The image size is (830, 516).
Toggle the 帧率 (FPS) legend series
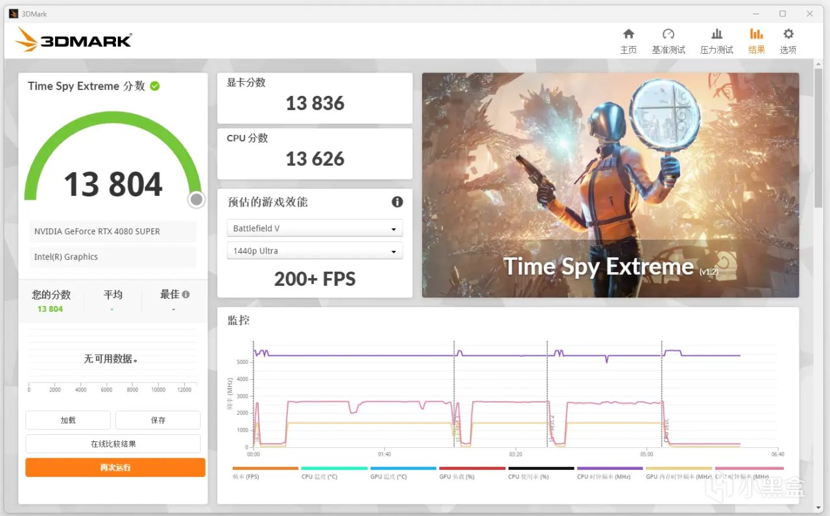click(x=265, y=473)
